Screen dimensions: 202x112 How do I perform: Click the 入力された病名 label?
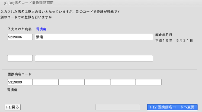[20, 29]
